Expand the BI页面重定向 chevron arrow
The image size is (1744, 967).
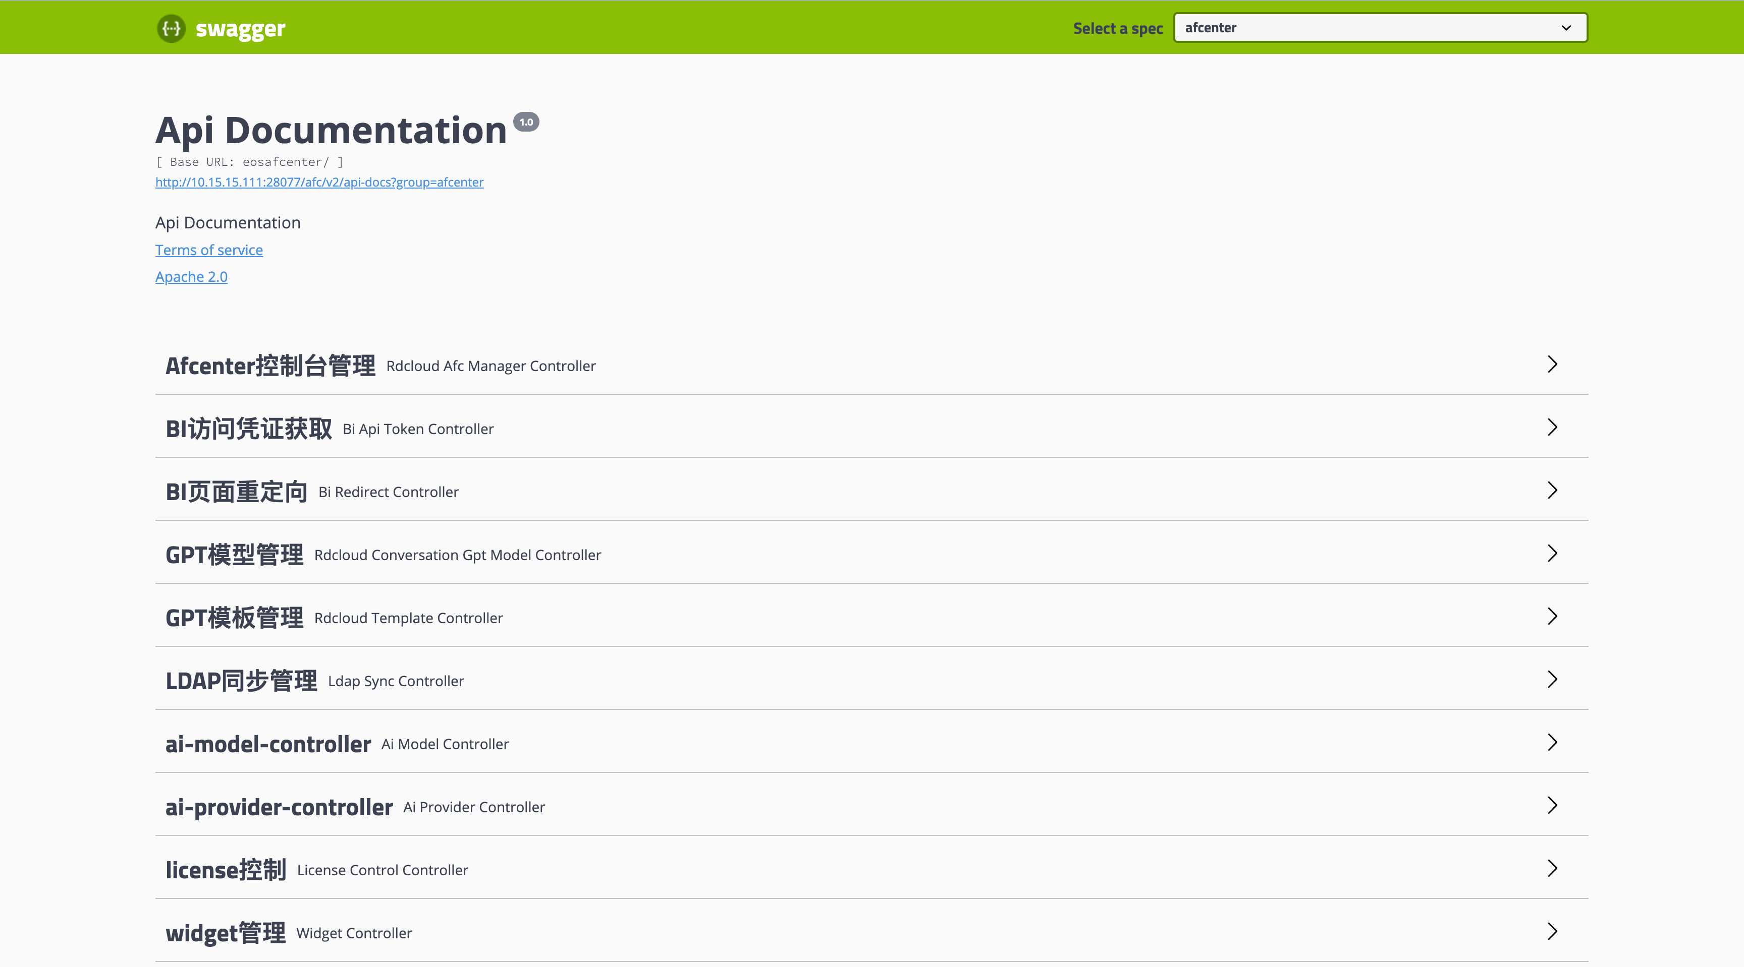[x=1552, y=490]
